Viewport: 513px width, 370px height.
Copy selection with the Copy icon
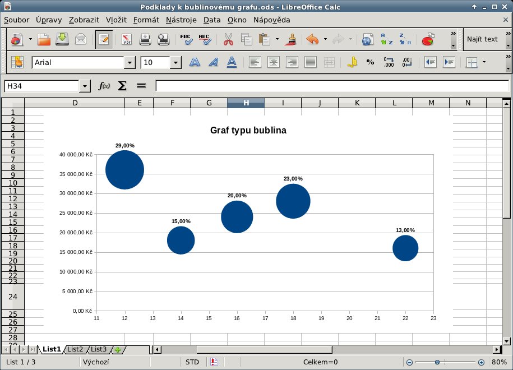click(246, 40)
